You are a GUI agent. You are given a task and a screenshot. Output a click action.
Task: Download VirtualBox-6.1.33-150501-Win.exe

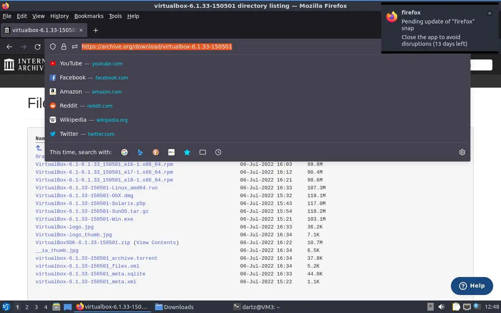(85, 219)
